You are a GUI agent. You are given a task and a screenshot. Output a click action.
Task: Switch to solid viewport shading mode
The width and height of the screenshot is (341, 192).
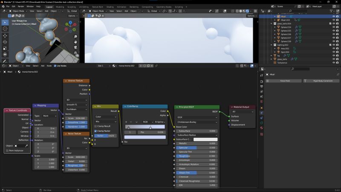click(240, 11)
